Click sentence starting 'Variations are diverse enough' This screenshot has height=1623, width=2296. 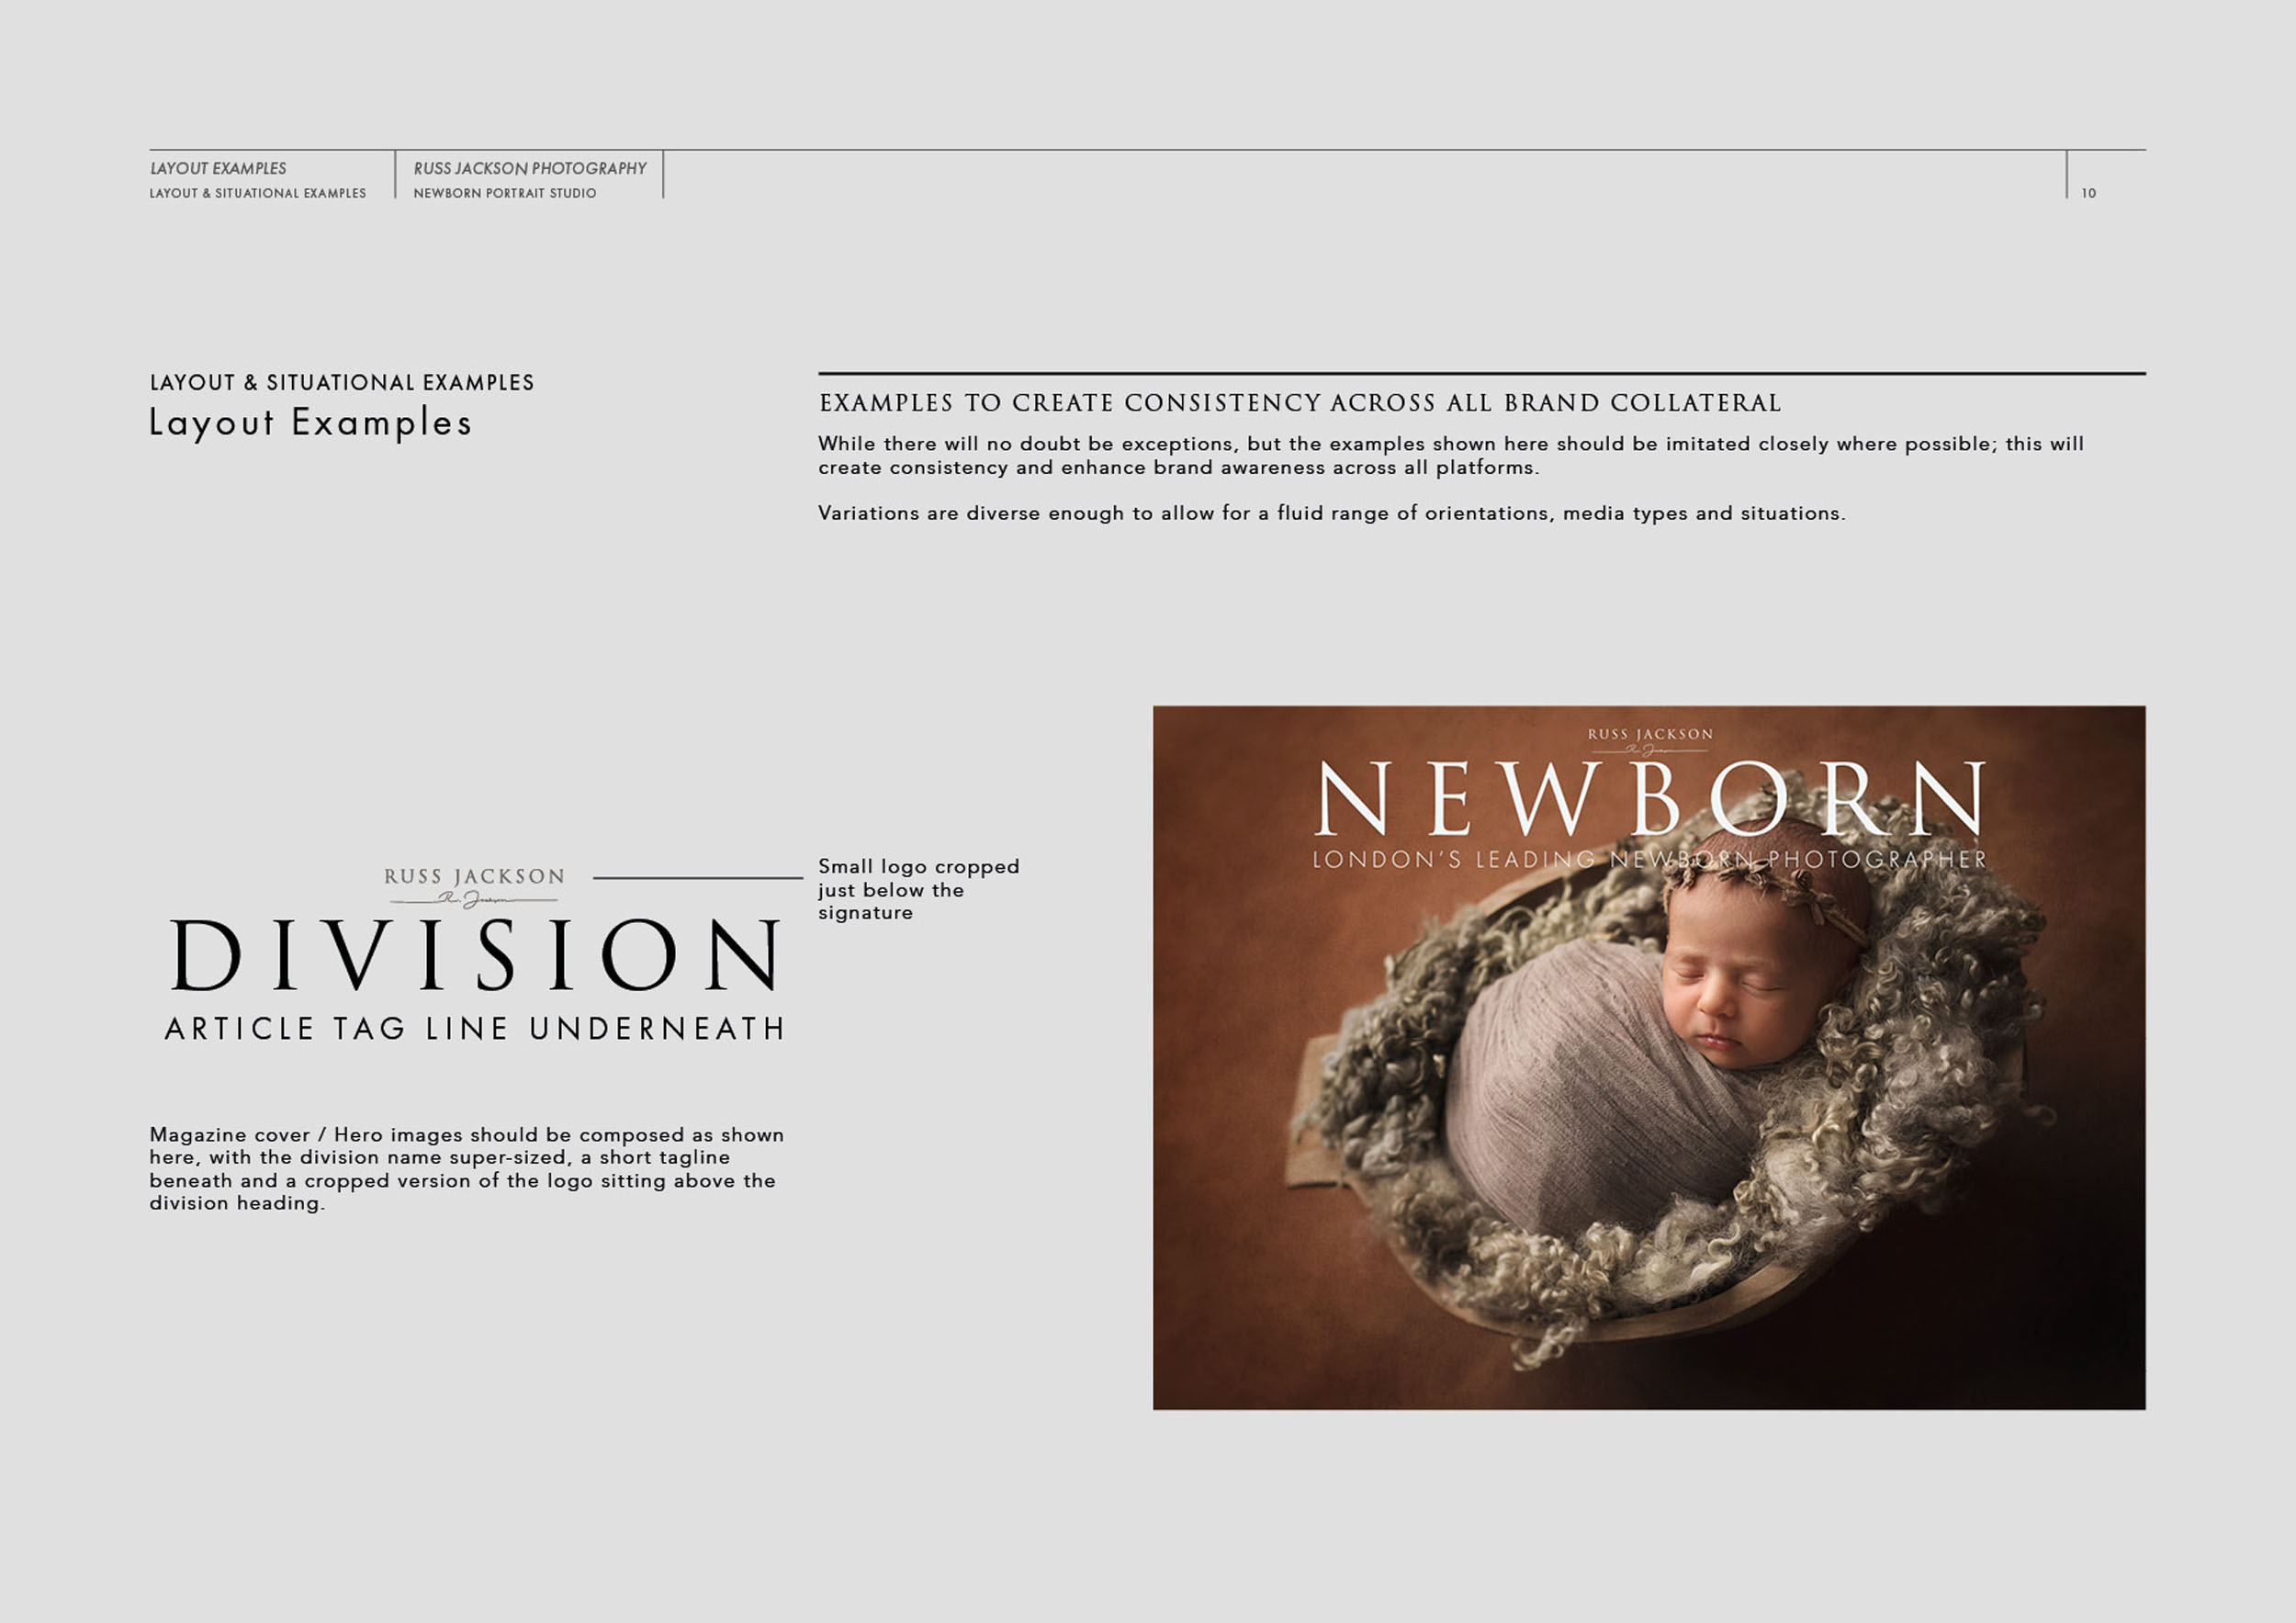click(1332, 513)
